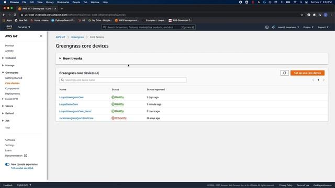The width and height of the screenshot is (335, 188).
Task: Open the Support dropdown menu
Action: point(323,27)
